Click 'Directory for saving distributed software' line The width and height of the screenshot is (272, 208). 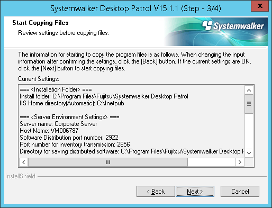(x=132, y=151)
